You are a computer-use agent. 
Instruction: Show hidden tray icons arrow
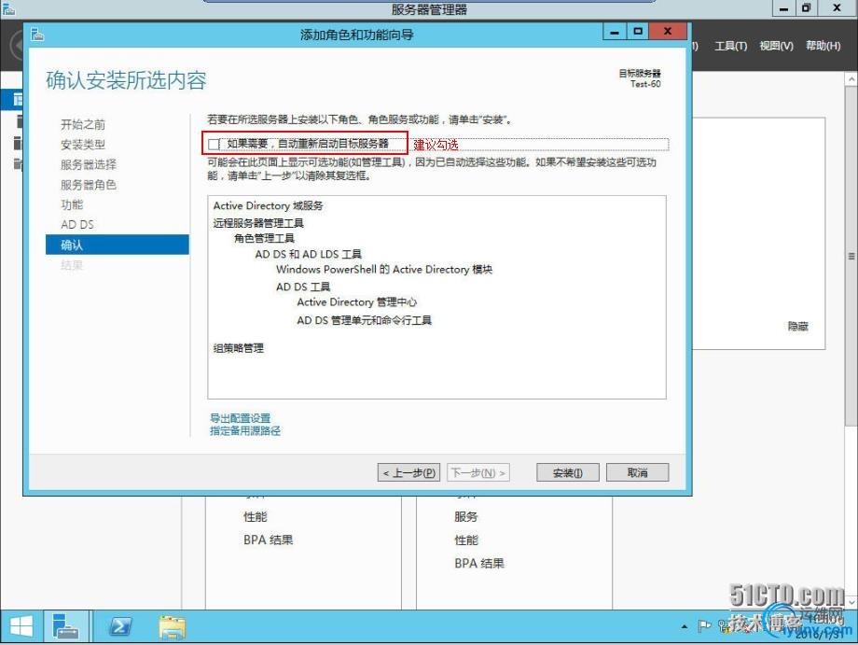click(684, 625)
